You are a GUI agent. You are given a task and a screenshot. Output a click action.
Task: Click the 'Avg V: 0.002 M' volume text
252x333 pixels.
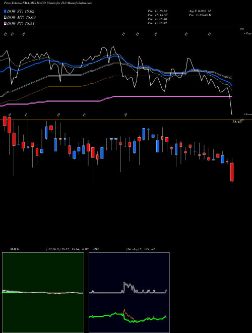(200, 11)
